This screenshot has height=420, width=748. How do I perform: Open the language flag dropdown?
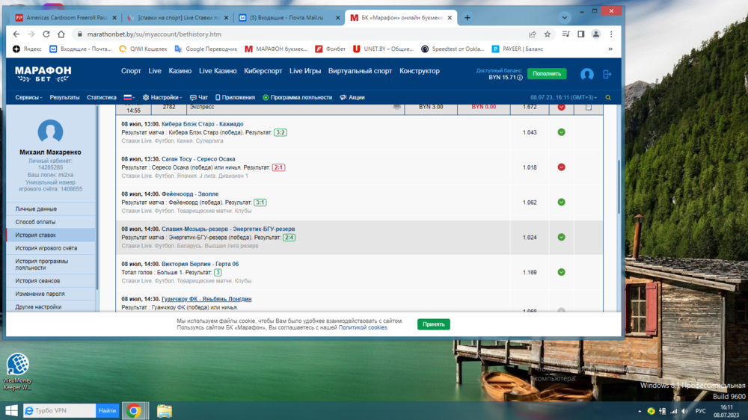[129, 98]
